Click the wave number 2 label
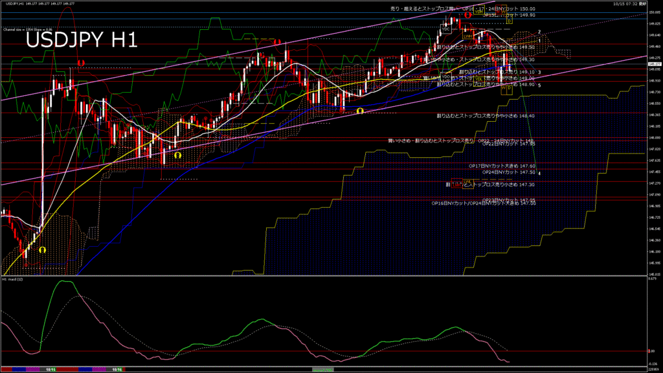 point(539,32)
